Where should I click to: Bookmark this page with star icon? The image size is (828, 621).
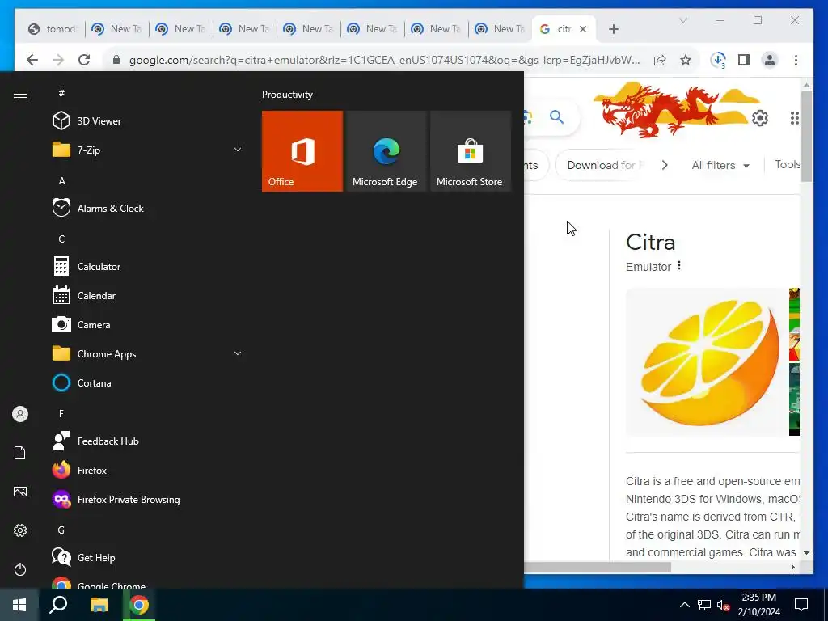[686, 60]
